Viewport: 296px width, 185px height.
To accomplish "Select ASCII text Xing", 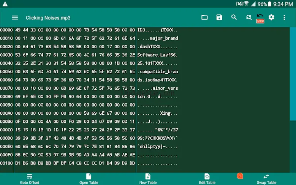I will (x=165, y=113).
